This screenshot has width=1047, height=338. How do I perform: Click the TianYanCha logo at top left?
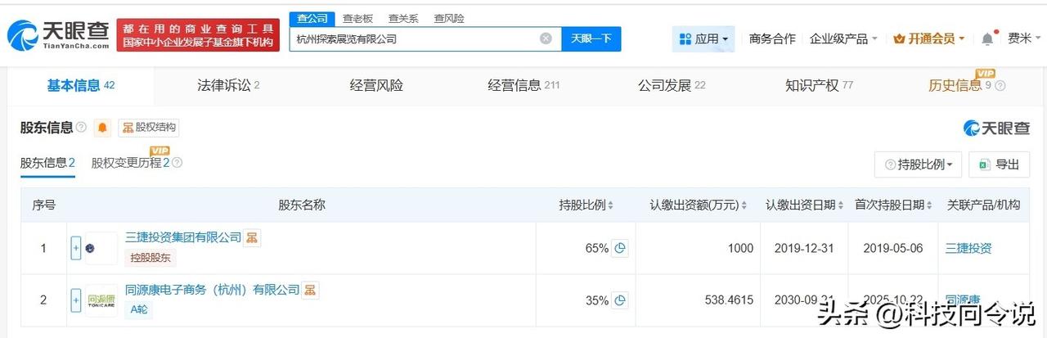pos(59,34)
